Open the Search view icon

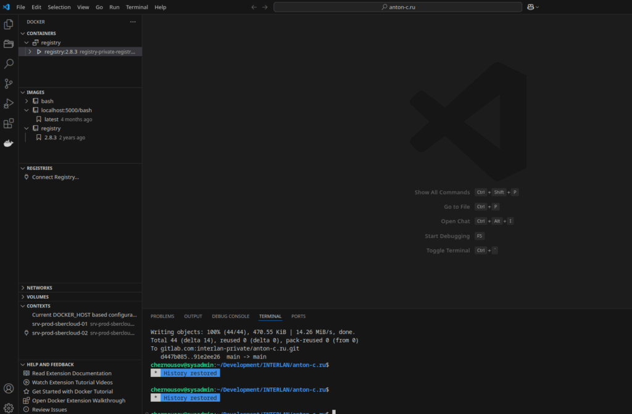[9, 63]
